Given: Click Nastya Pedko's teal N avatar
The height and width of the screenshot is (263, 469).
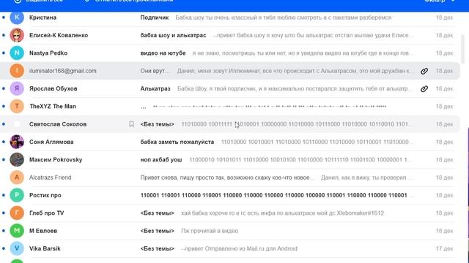Looking at the screenshot, I should click(17, 53).
